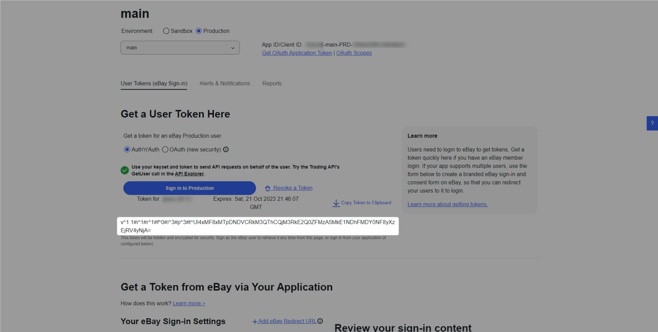Image resolution: width=658 pixels, height=332 pixels.
Task: Click the blue help question mark icon
Action: click(x=652, y=123)
